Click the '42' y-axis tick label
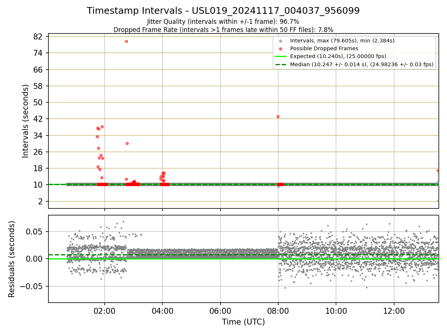The image size is (447, 335). click(38, 119)
